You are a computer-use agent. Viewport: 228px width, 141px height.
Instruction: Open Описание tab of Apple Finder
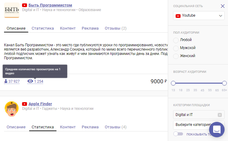pos(16,127)
